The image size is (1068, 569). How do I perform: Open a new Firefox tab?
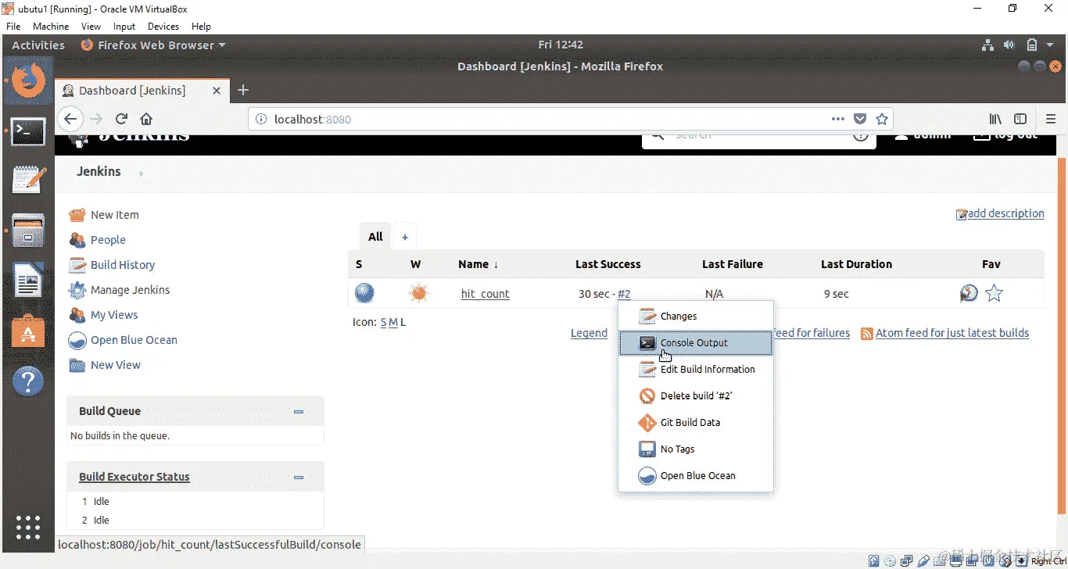(x=243, y=90)
